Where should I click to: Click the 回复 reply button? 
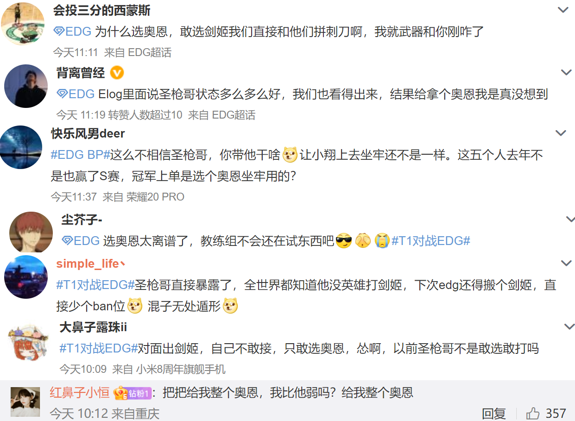pyautogui.click(x=493, y=413)
